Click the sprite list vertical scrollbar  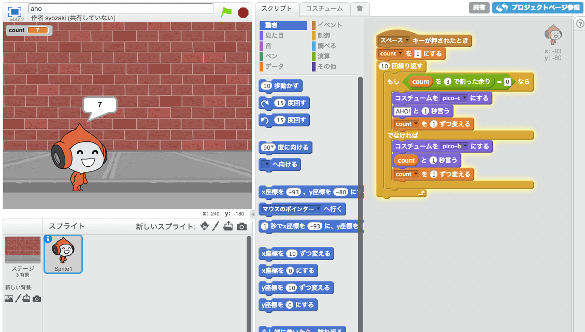pyautogui.click(x=249, y=283)
